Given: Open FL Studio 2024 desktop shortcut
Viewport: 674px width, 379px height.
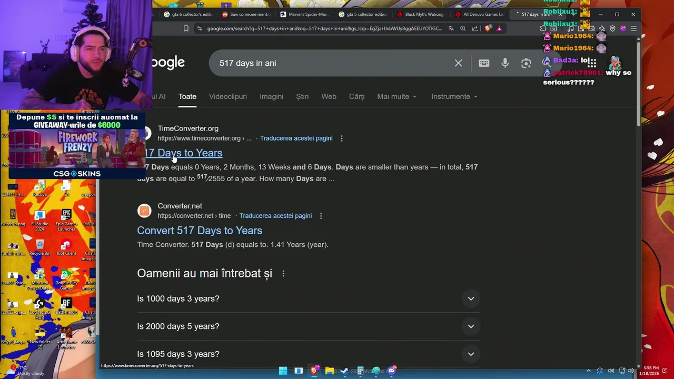Looking at the screenshot, I should click(x=39, y=220).
